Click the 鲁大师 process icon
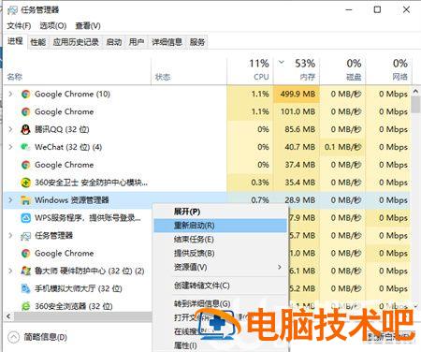This screenshot has height=352, width=421. (x=25, y=271)
